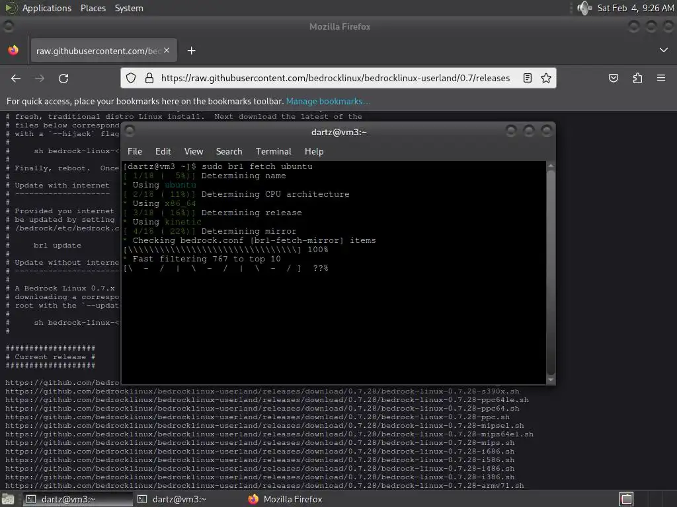Image resolution: width=677 pixels, height=507 pixels.
Task: Click '# Current release #' heading text
Action: pyautogui.click(x=50, y=357)
